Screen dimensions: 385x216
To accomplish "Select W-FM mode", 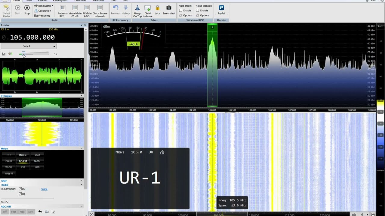I will click(9, 167).
